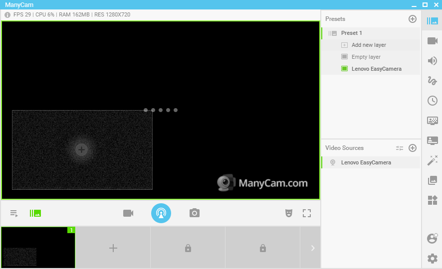Viewport: 442px width, 269px height.
Task: Click the Video Sources panel heading
Action: [344, 148]
